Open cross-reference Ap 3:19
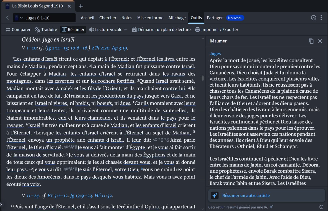This screenshot has height=211, width=328. pyautogui.click(x=119, y=48)
